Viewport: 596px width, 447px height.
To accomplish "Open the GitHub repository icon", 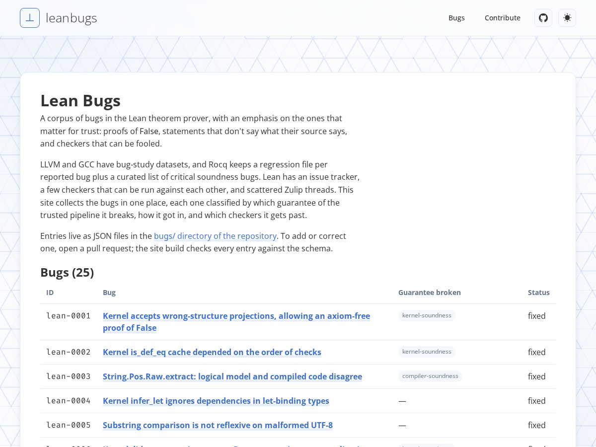I will (x=543, y=18).
